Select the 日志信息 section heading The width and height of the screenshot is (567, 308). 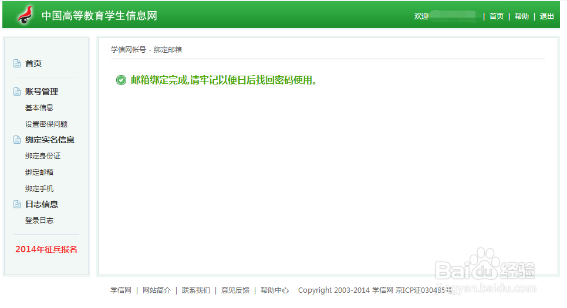pos(42,204)
